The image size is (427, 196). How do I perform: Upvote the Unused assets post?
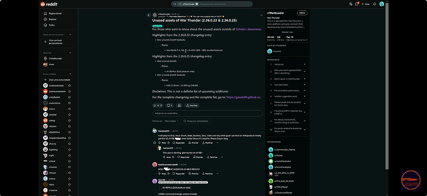pyautogui.click(x=155, y=106)
